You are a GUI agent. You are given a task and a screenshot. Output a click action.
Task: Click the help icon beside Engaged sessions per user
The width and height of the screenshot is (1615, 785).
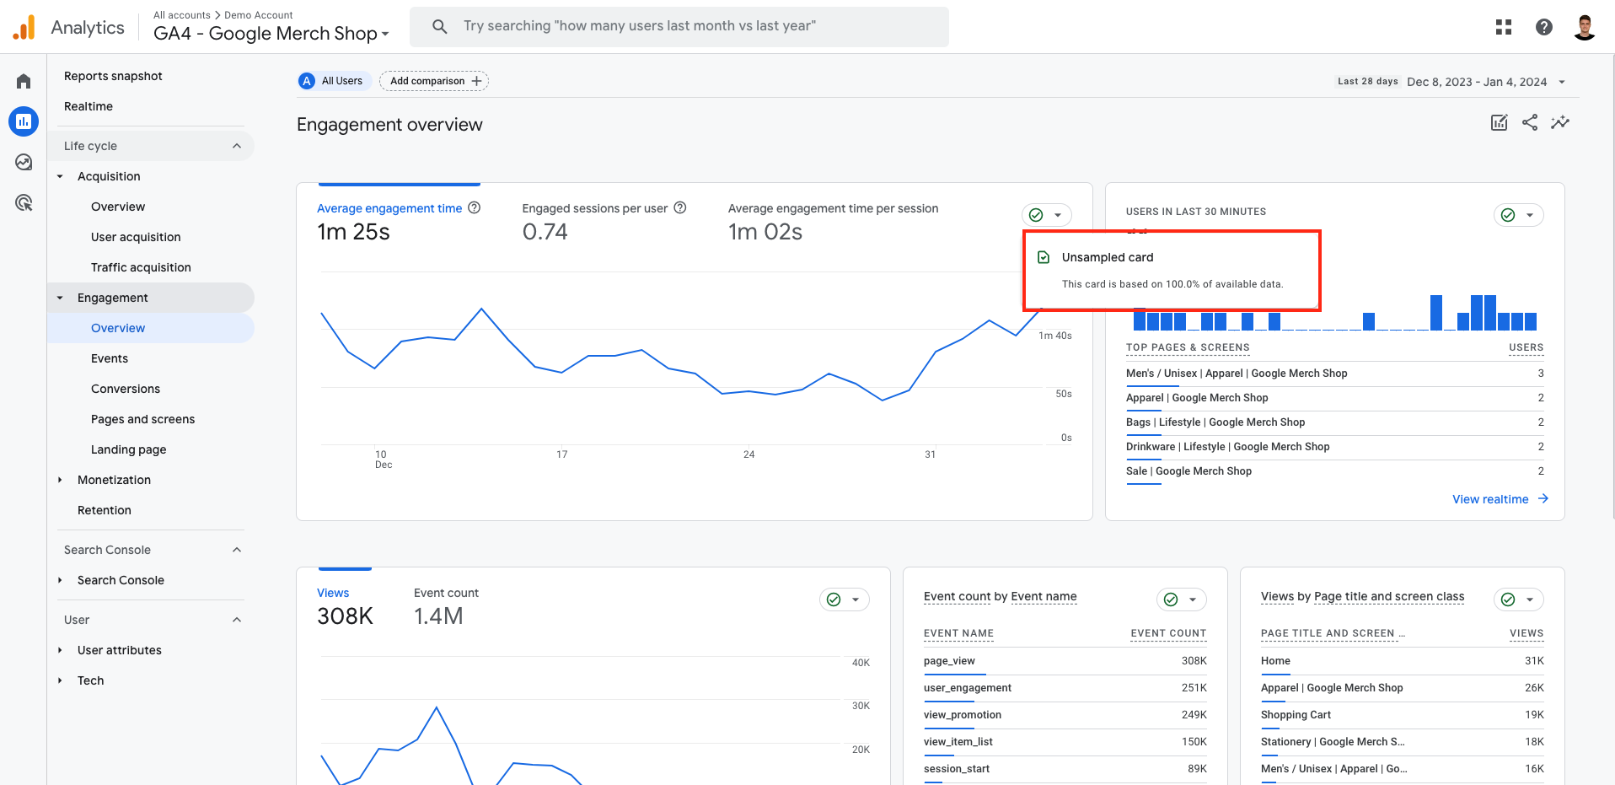coord(680,207)
